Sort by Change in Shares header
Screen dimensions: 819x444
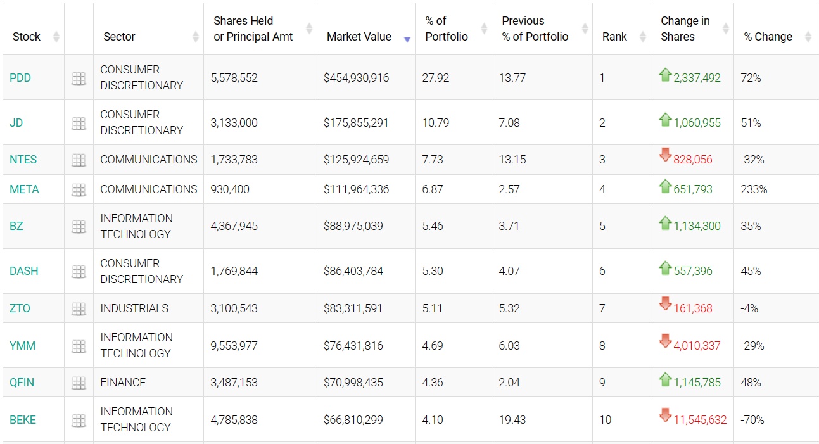click(685, 29)
